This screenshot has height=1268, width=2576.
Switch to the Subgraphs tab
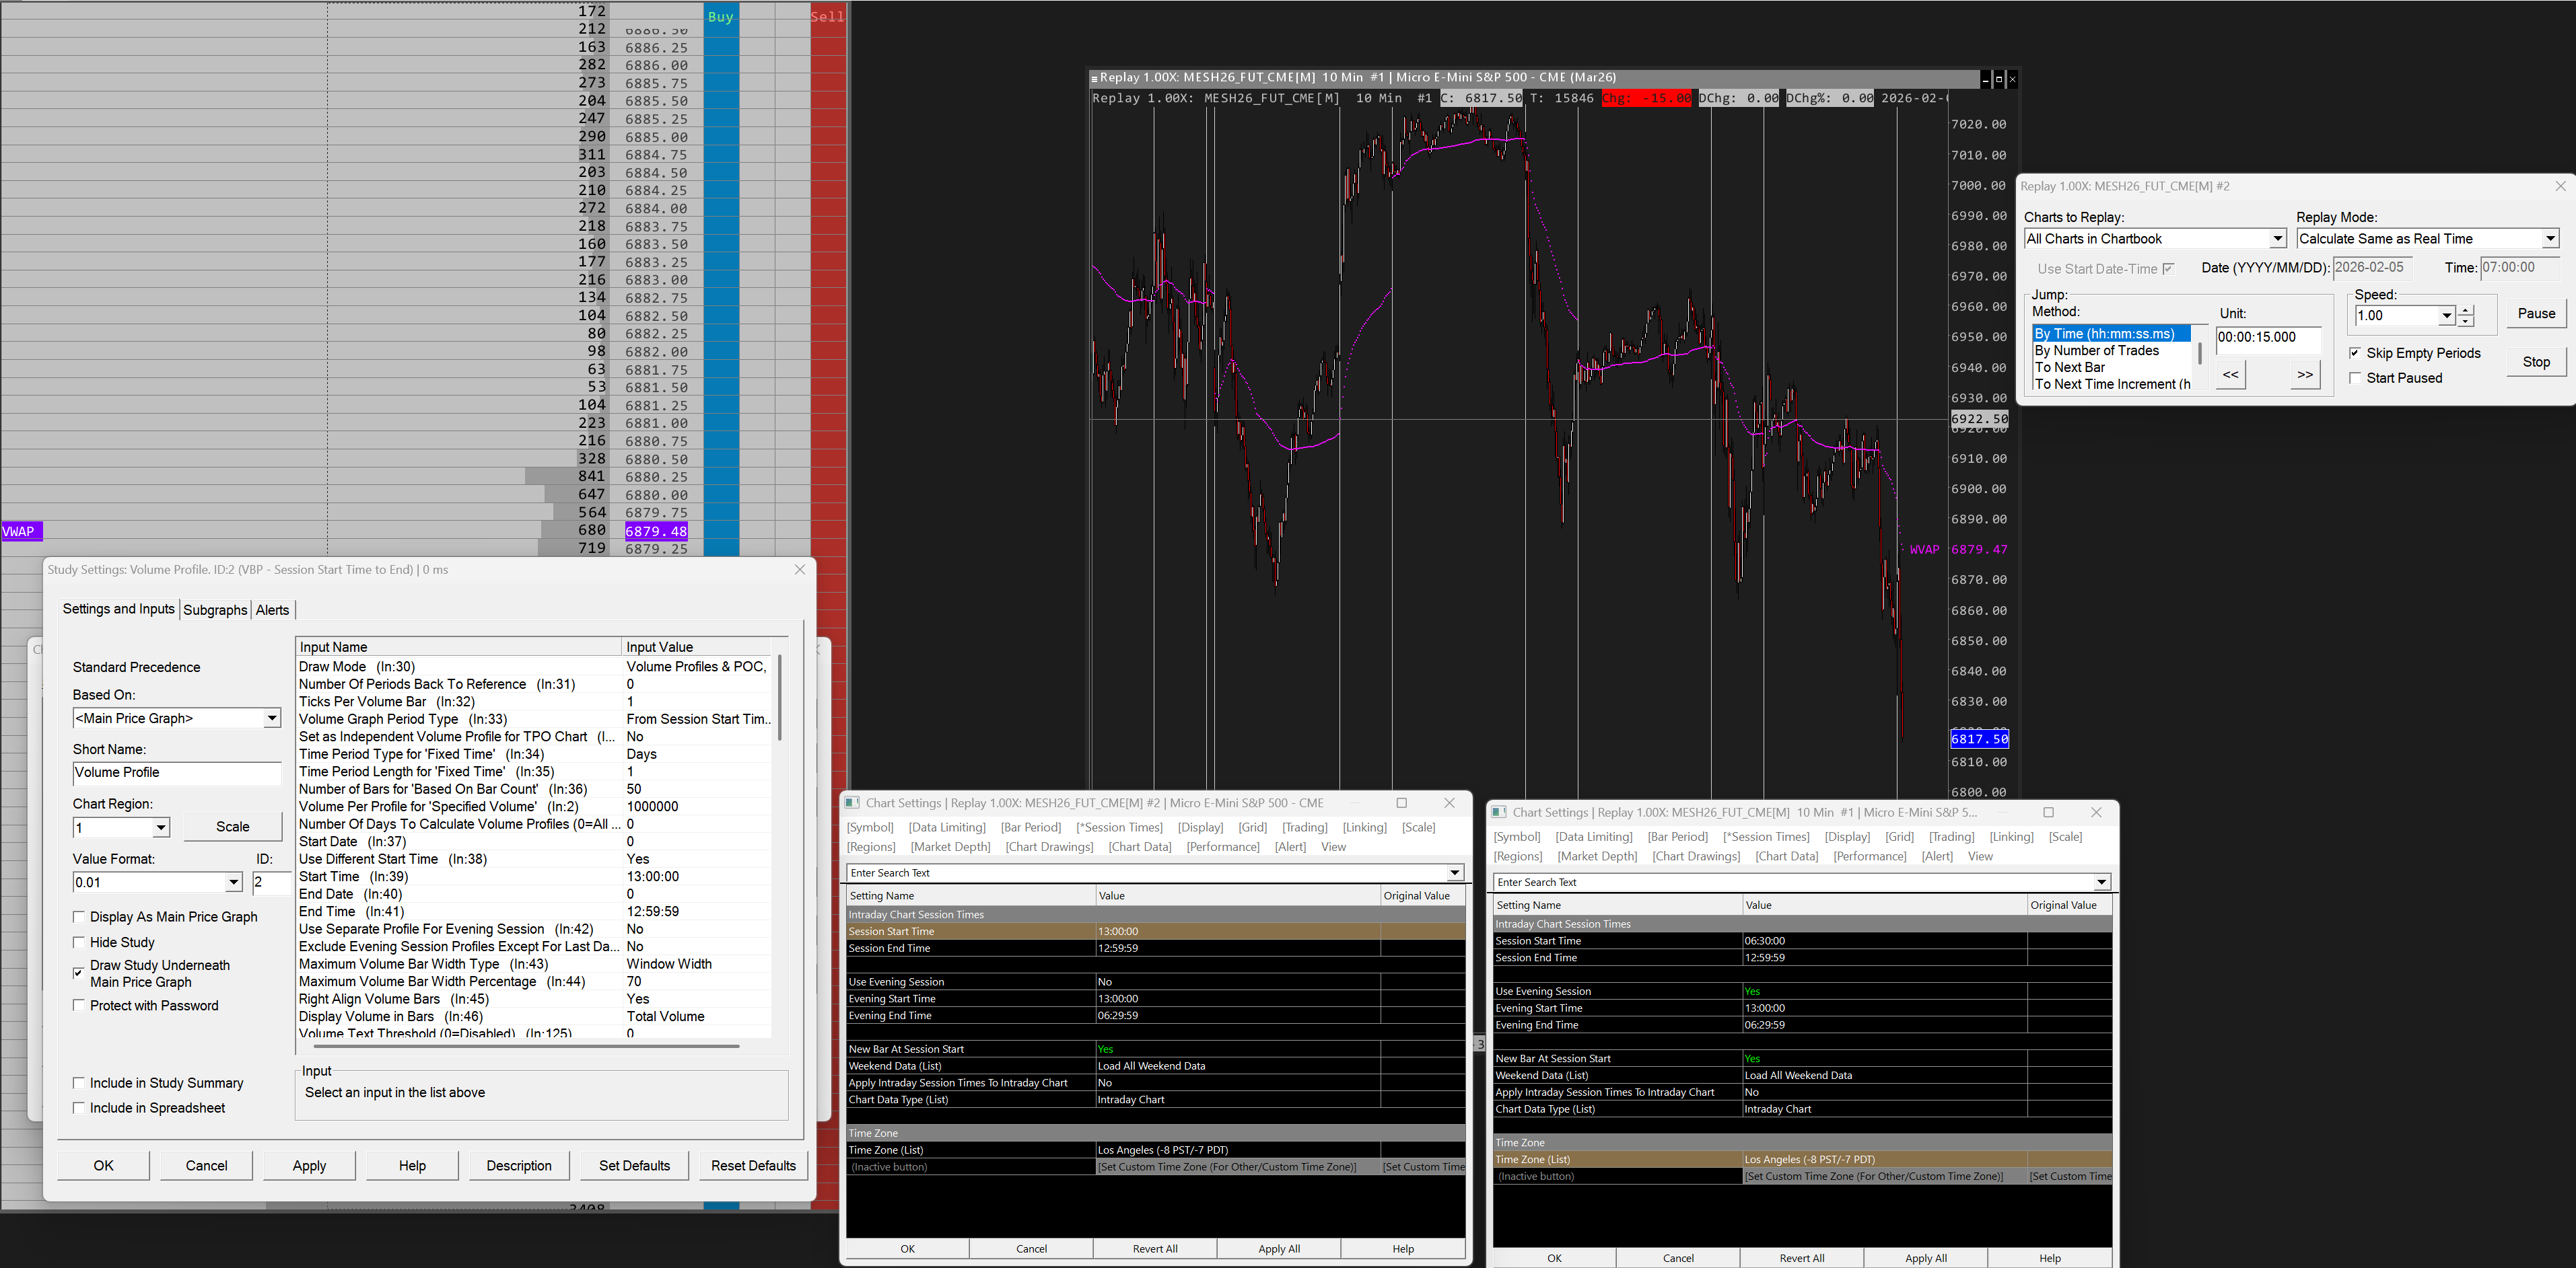(x=215, y=609)
